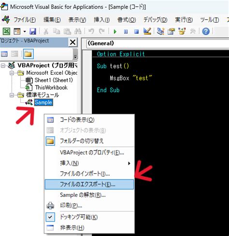Click the End Sub code line
The height and width of the screenshot is (236, 229).
[108, 90]
